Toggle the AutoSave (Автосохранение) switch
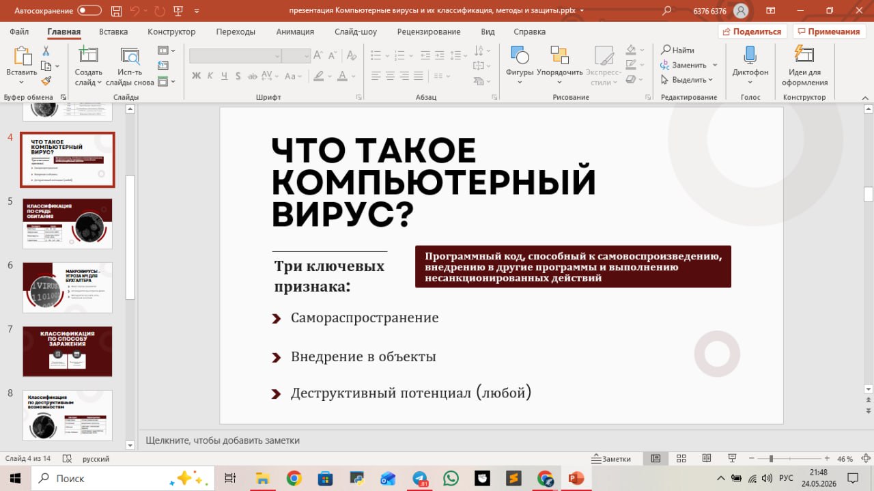 tap(89, 10)
